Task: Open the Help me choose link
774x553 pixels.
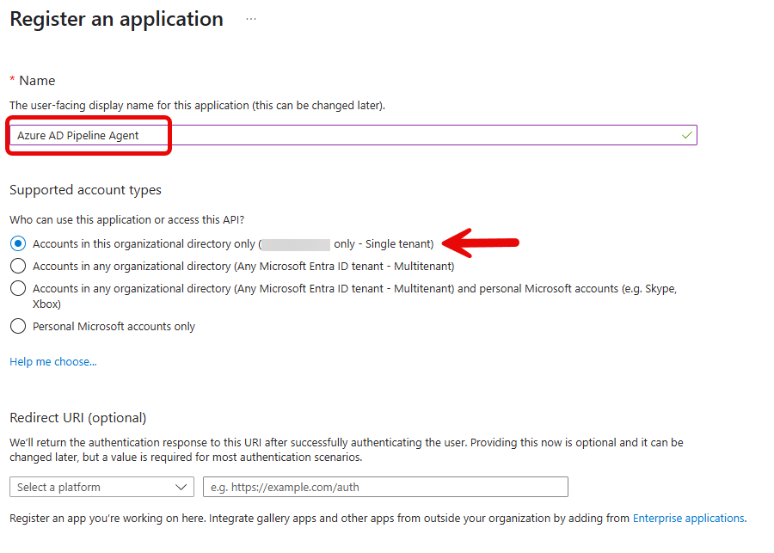Action: click(x=53, y=362)
